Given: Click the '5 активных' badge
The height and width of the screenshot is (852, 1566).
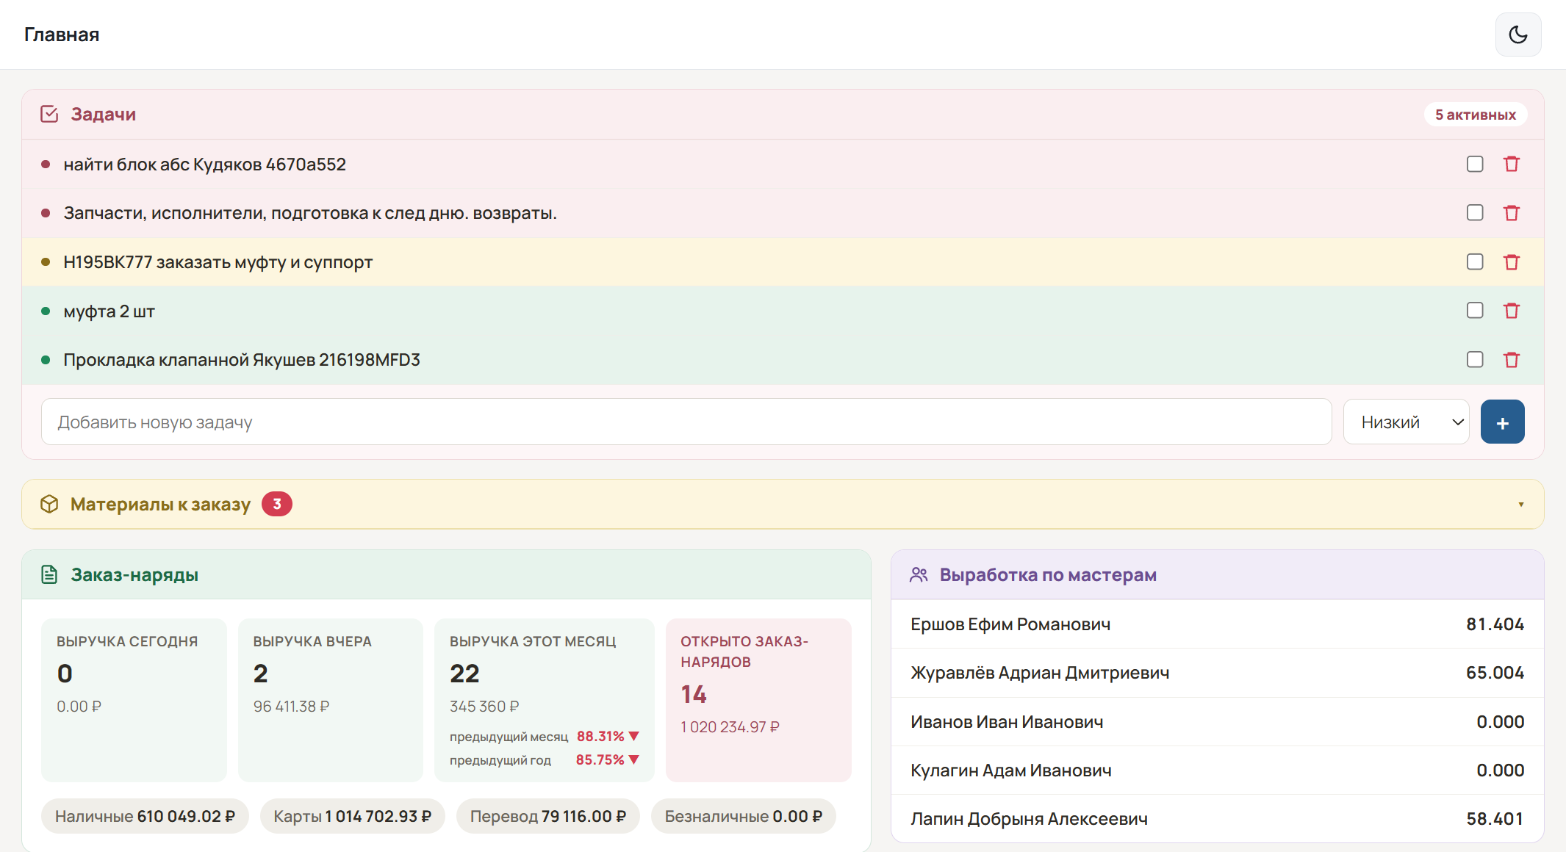Looking at the screenshot, I should (x=1475, y=115).
